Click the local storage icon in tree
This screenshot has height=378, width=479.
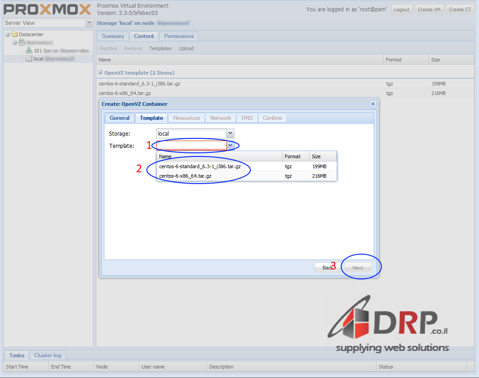(29, 59)
